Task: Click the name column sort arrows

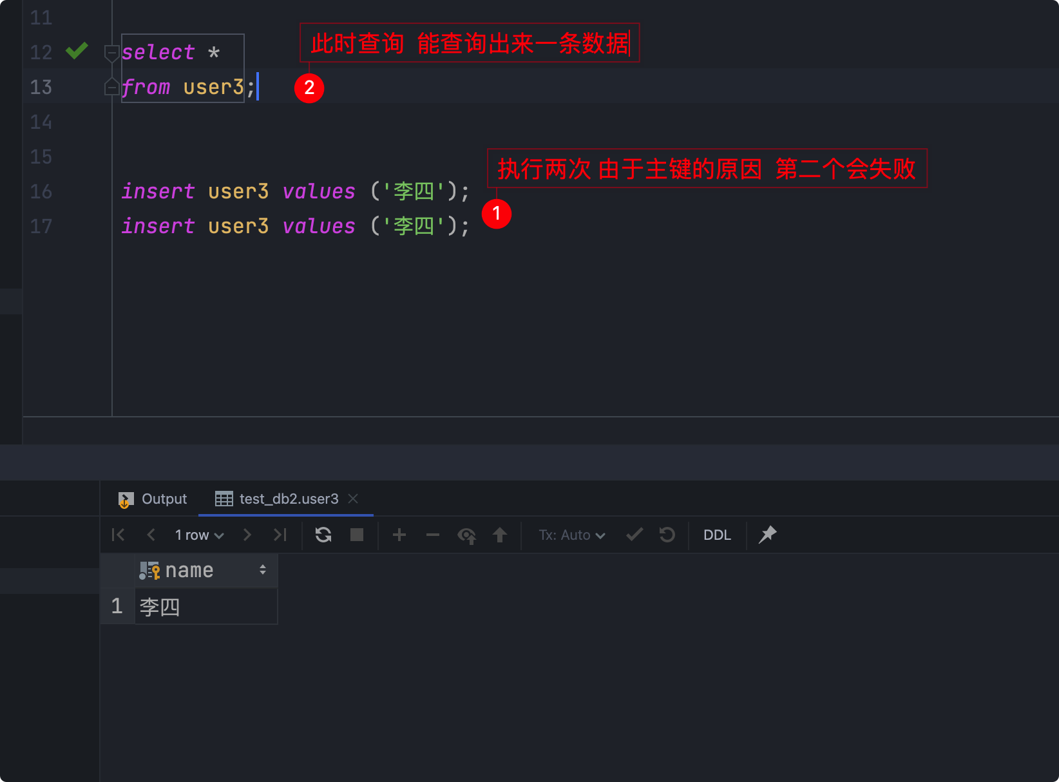Action: (x=263, y=570)
